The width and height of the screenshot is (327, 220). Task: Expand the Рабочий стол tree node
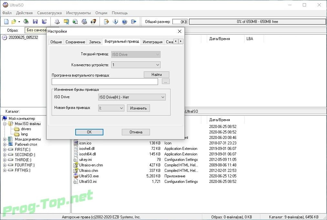point(5,144)
